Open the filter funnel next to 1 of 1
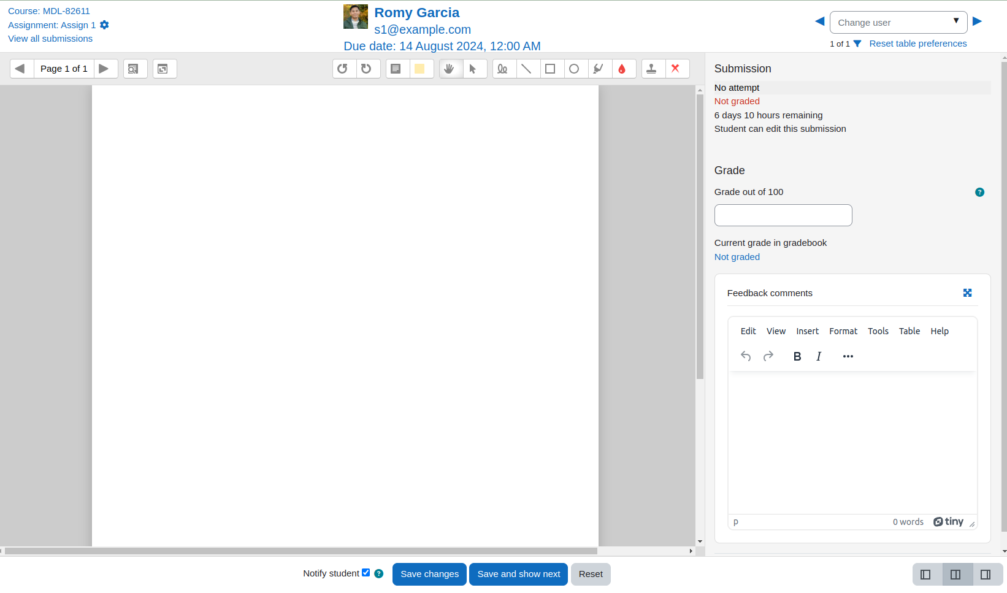The height and width of the screenshot is (593, 1007). point(857,44)
